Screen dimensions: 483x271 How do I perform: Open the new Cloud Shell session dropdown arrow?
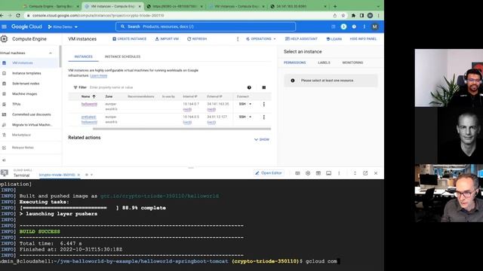[x=91, y=175]
